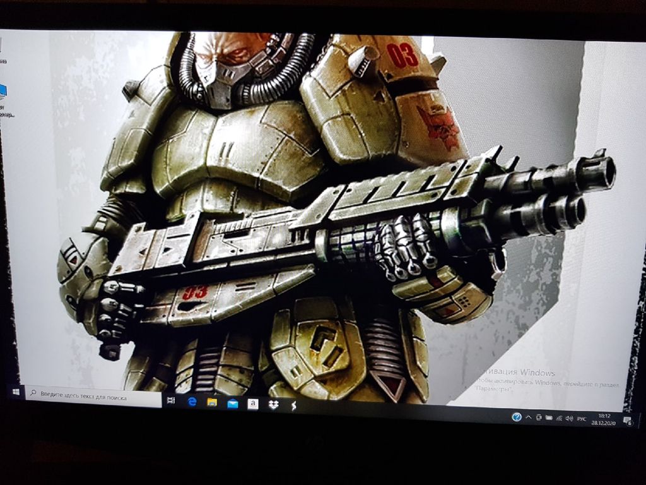Image resolution: width=646 pixels, height=485 pixels.
Task: Click the device tray icon beside the chevron
Action: [539, 418]
